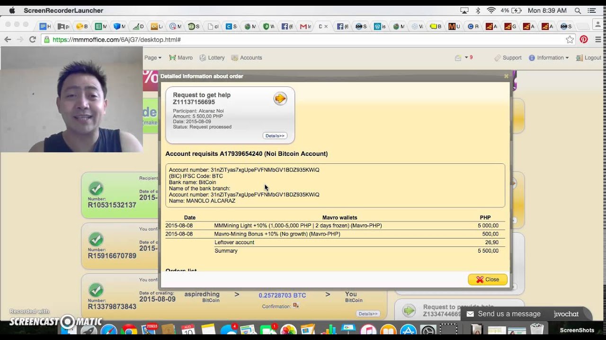The width and height of the screenshot is (606, 340).
Task: Click the Request to get help Z11137156695 title
Action: [x=202, y=98]
